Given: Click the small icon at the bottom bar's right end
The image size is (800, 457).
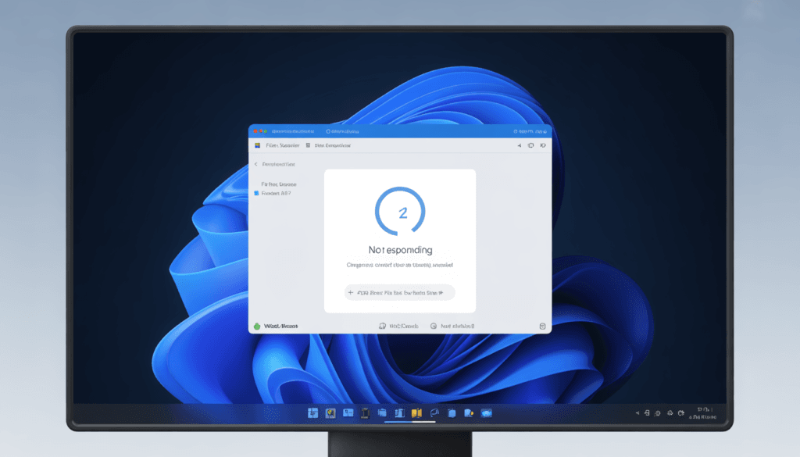Looking at the screenshot, I should (x=542, y=326).
